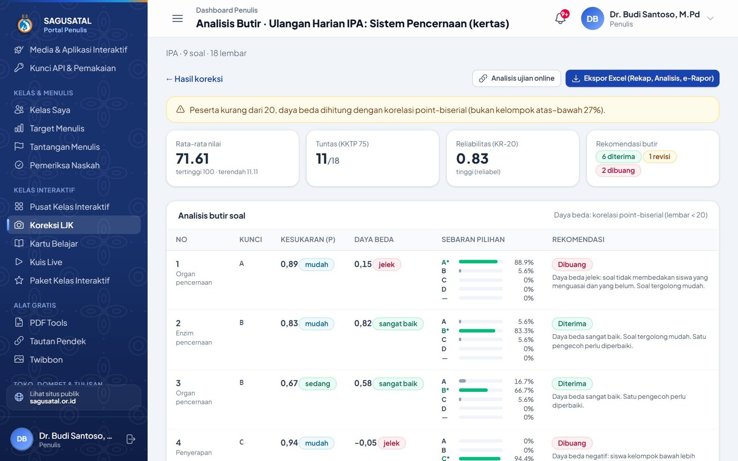Viewport: 738px width, 461px height.
Task: Open the hamburger menu icon
Action: coord(178,18)
